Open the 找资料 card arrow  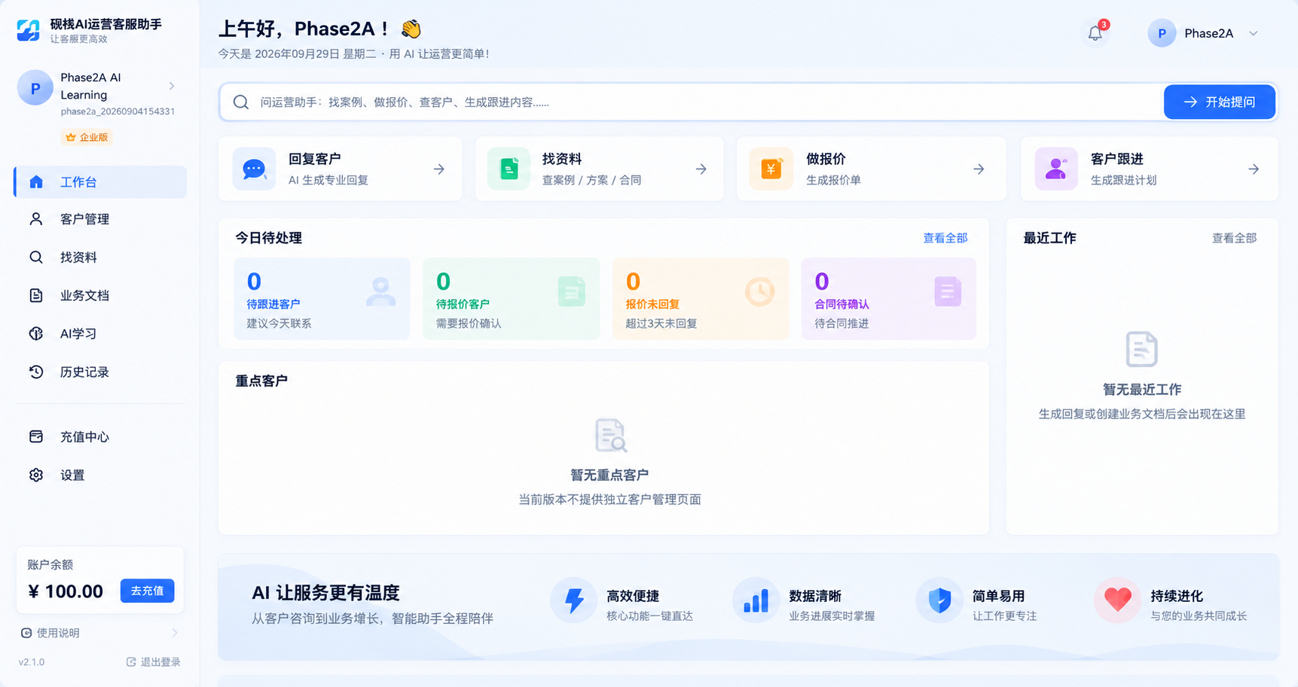pyautogui.click(x=701, y=169)
